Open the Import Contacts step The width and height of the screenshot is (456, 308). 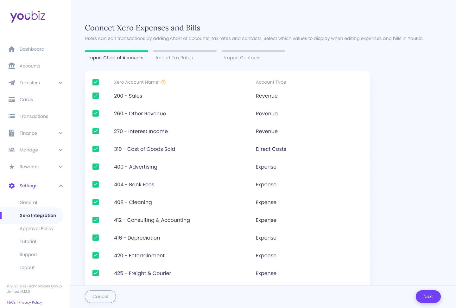coord(242,58)
